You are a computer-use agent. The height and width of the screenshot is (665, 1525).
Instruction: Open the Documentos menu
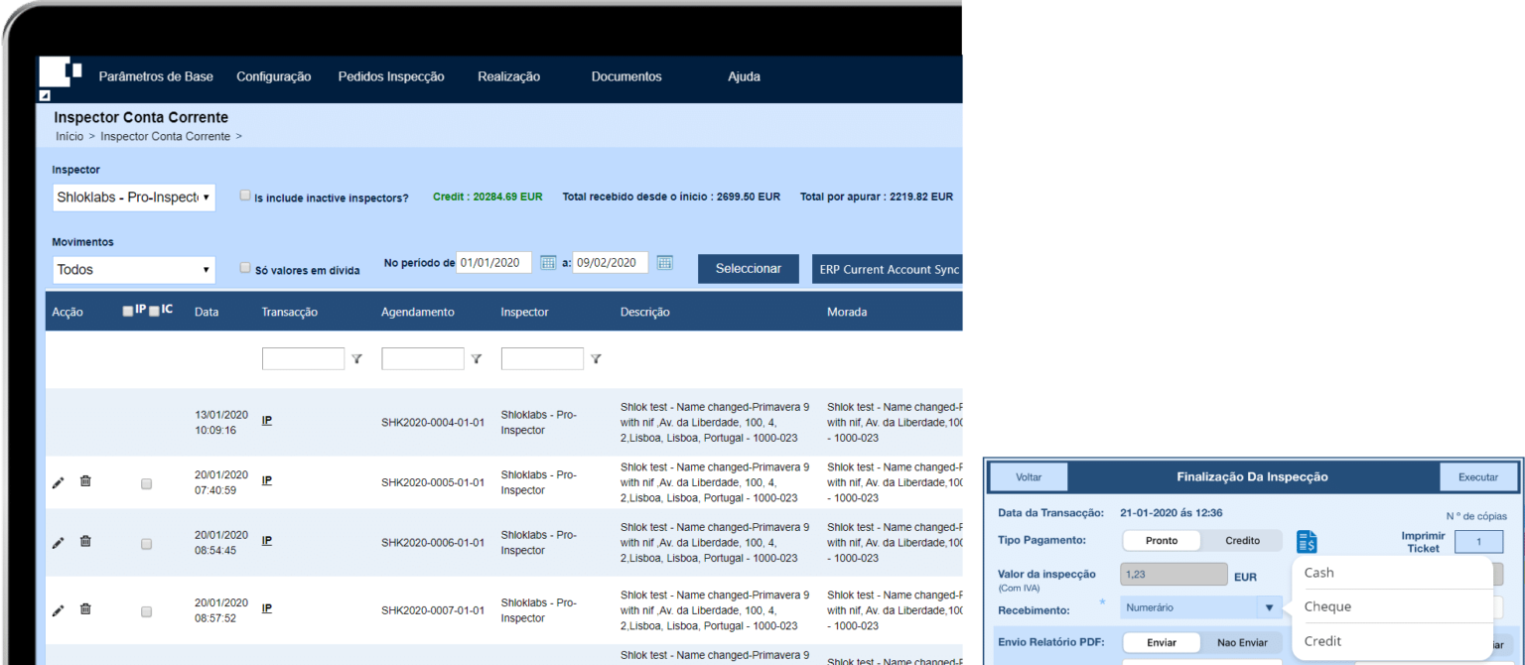(x=626, y=76)
